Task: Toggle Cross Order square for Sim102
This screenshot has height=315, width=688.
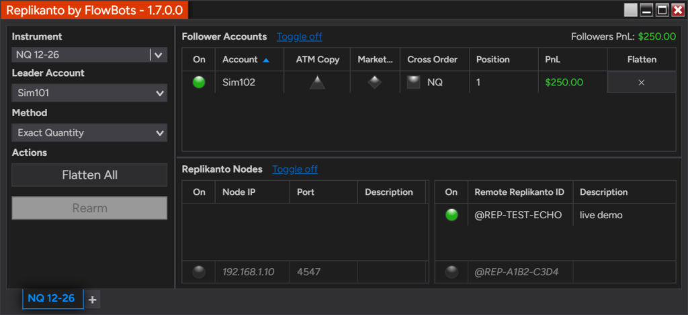Action: [413, 83]
